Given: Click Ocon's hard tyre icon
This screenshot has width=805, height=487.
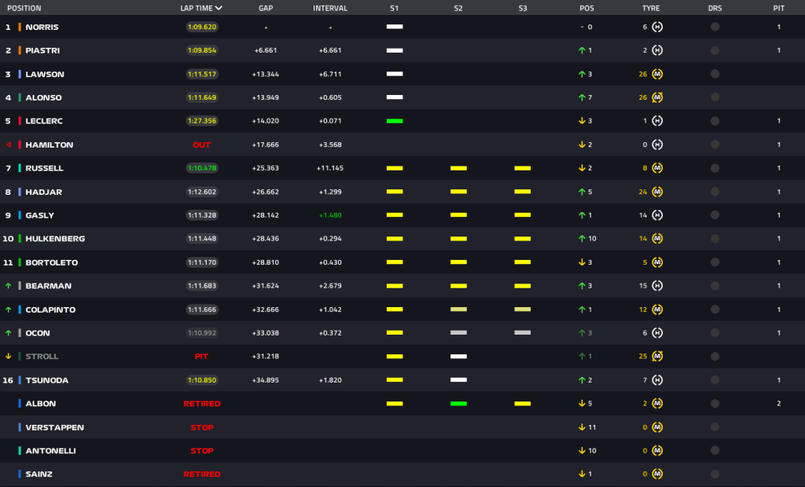Looking at the screenshot, I should click(x=657, y=332).
